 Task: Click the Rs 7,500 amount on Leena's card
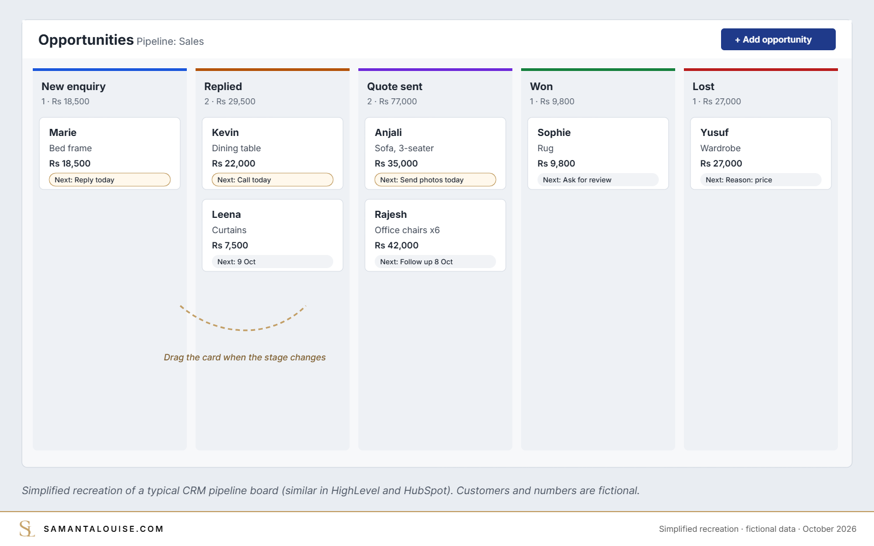(x=230, y=245)
